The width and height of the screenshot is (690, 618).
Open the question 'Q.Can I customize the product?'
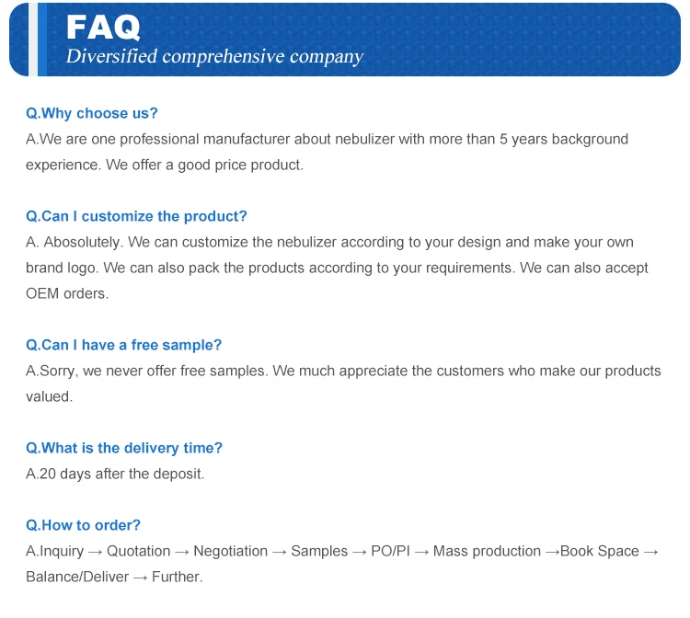136,216
